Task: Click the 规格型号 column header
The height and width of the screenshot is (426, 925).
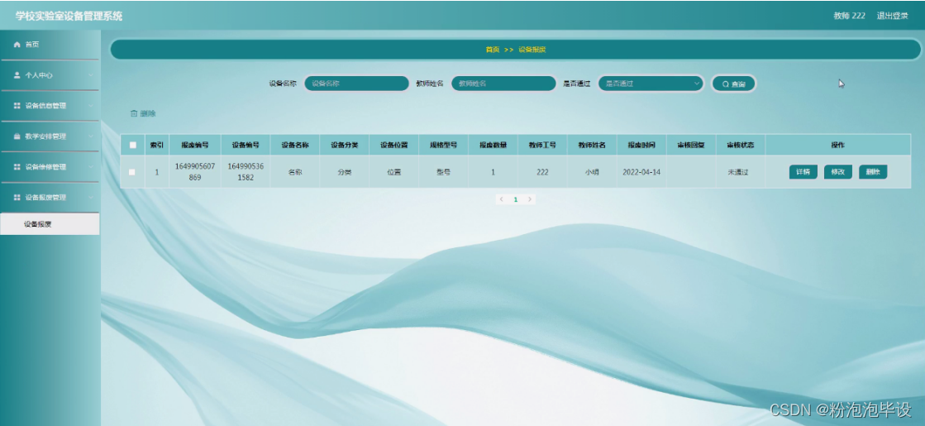Action: point(443,145)
